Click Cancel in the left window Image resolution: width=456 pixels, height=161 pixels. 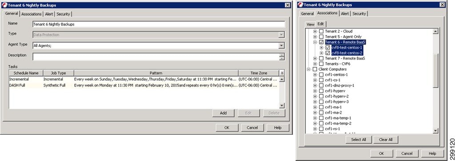(252, 128)
